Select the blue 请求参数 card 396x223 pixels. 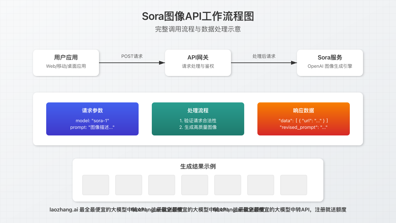pos(92,119)
